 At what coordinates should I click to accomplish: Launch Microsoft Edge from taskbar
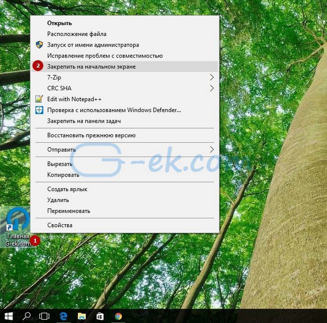63,316
